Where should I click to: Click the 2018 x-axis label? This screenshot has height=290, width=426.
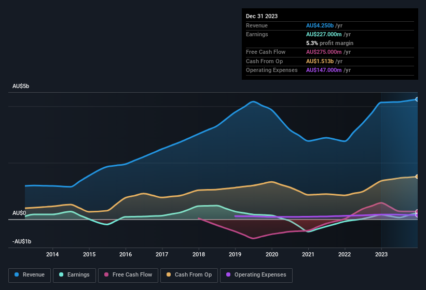(199, 254)
